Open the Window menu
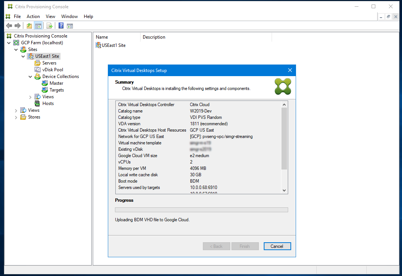The width and height of the screenshot is (402, 276). coord(69,16)
